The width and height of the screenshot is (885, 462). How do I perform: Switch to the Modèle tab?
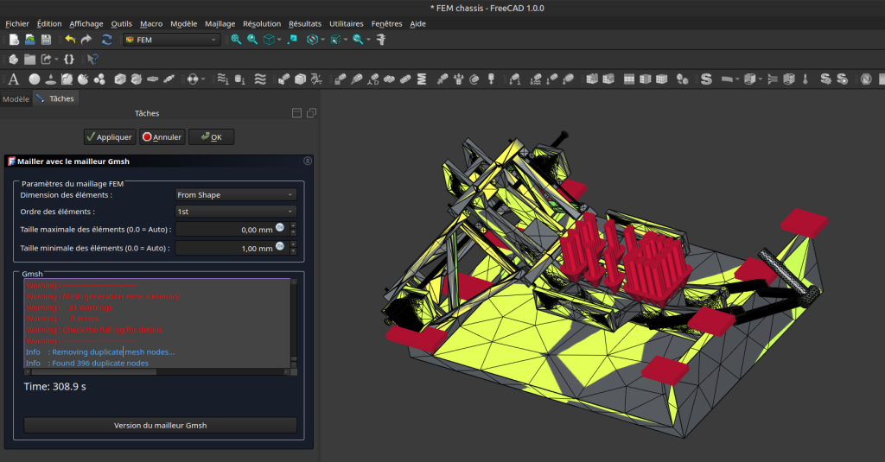(x=16, y=98)
